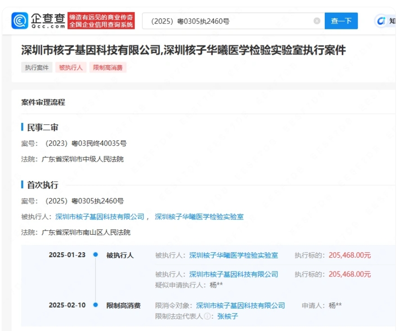Click the 查一下 search button
The height and width of the screenshot is (331, 399).
coord(341,21)
